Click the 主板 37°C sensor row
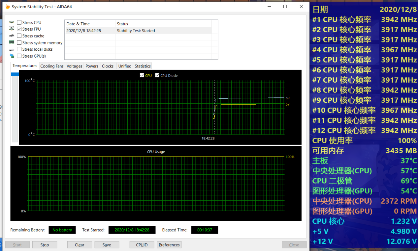Viewport: 418px width, 251px height. point(365,161)
